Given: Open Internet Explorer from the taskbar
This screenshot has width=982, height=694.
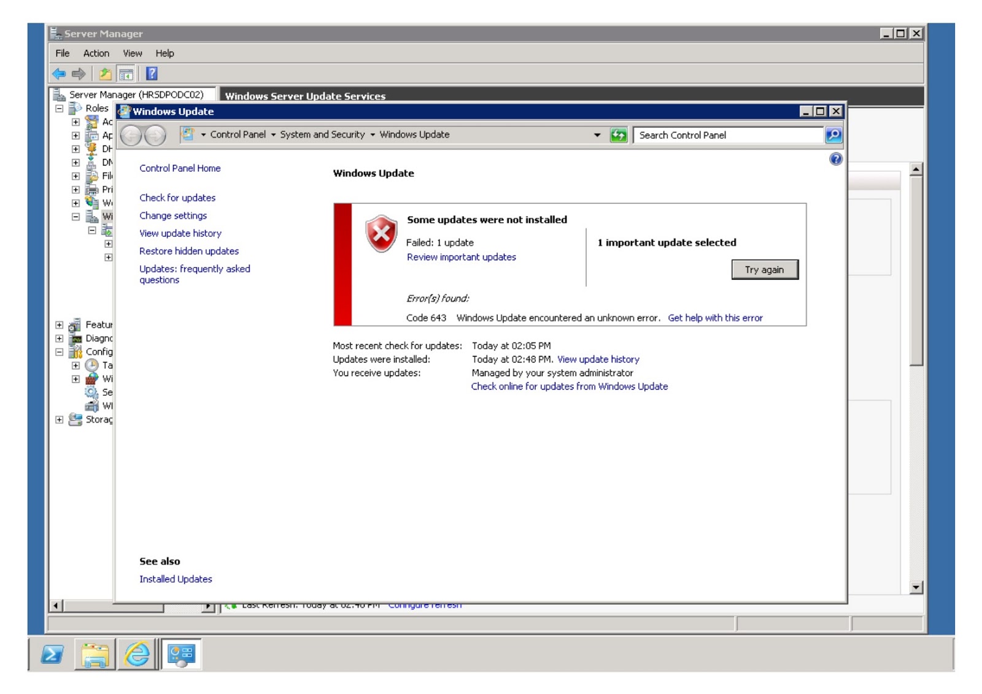Looking at the screenshot, I should [x=137, y=654].
